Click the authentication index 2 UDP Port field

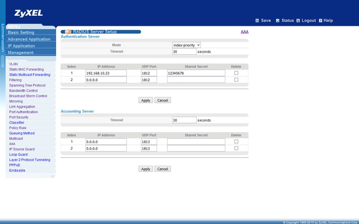pos(149,80)
